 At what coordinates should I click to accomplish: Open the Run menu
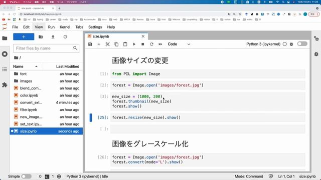[51, 27]
